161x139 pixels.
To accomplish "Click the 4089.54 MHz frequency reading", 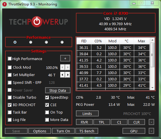I will coord(115,29).
